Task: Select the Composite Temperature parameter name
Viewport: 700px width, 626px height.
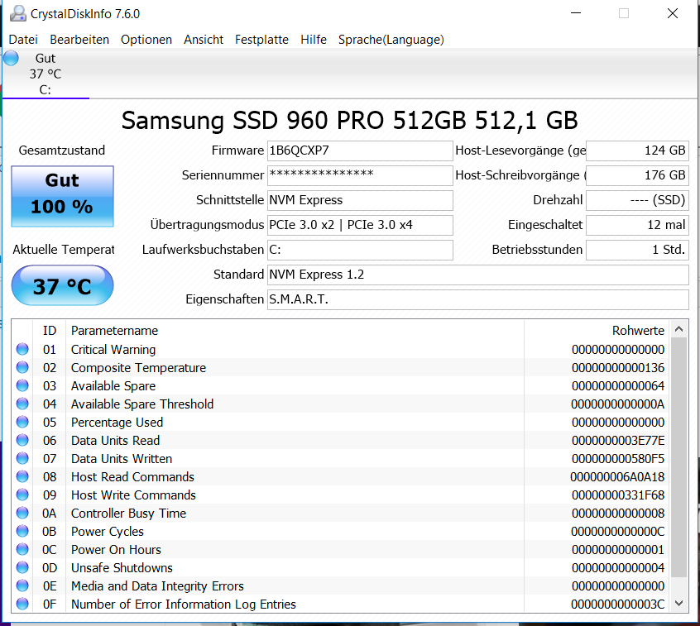Action: point(138,368)
